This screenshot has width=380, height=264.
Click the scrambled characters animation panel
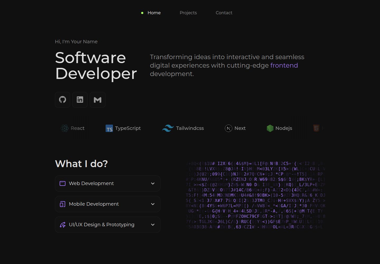[x=255, y=195]
